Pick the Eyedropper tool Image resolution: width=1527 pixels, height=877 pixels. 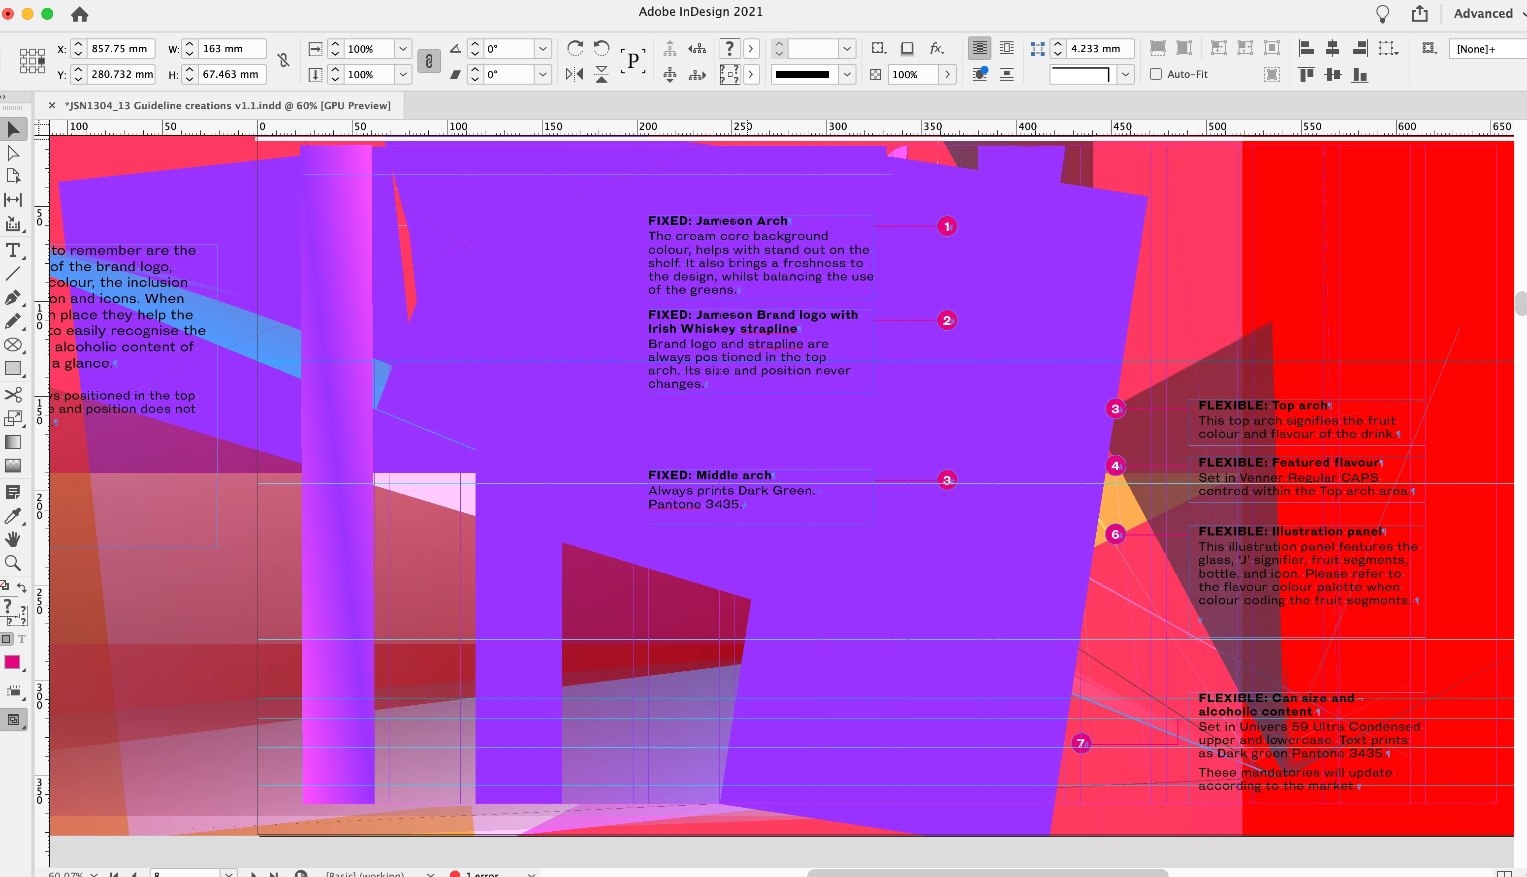point(13,516)
